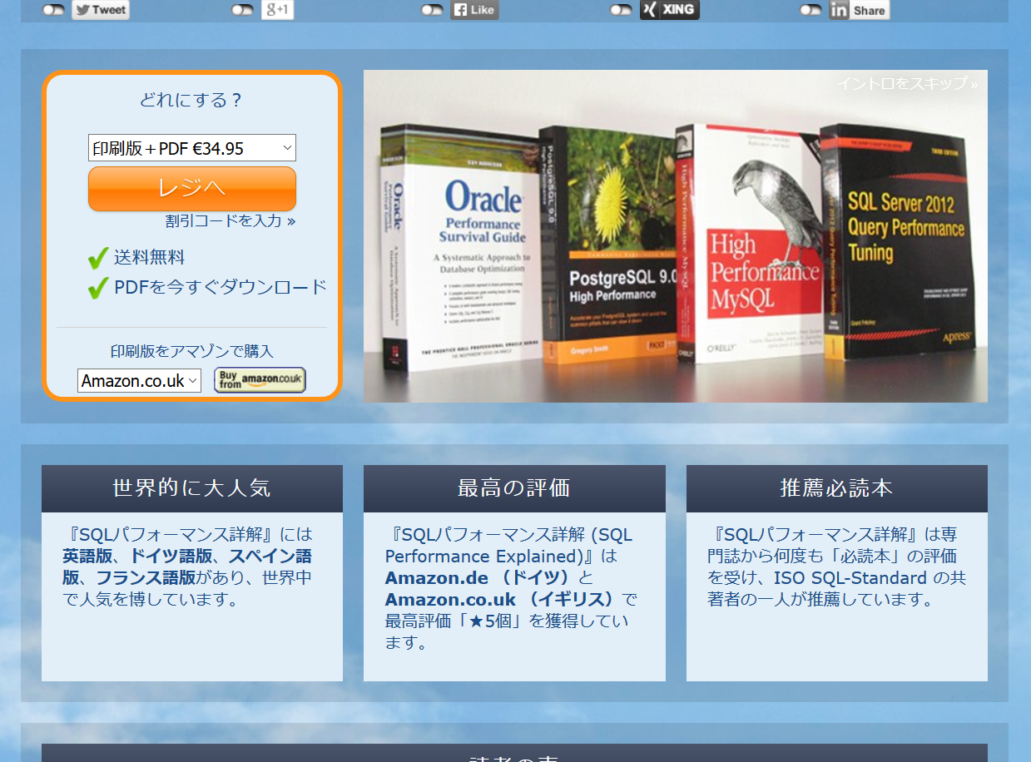
Task: Click the フランス語版 French edition link
Action: point(146,577)
